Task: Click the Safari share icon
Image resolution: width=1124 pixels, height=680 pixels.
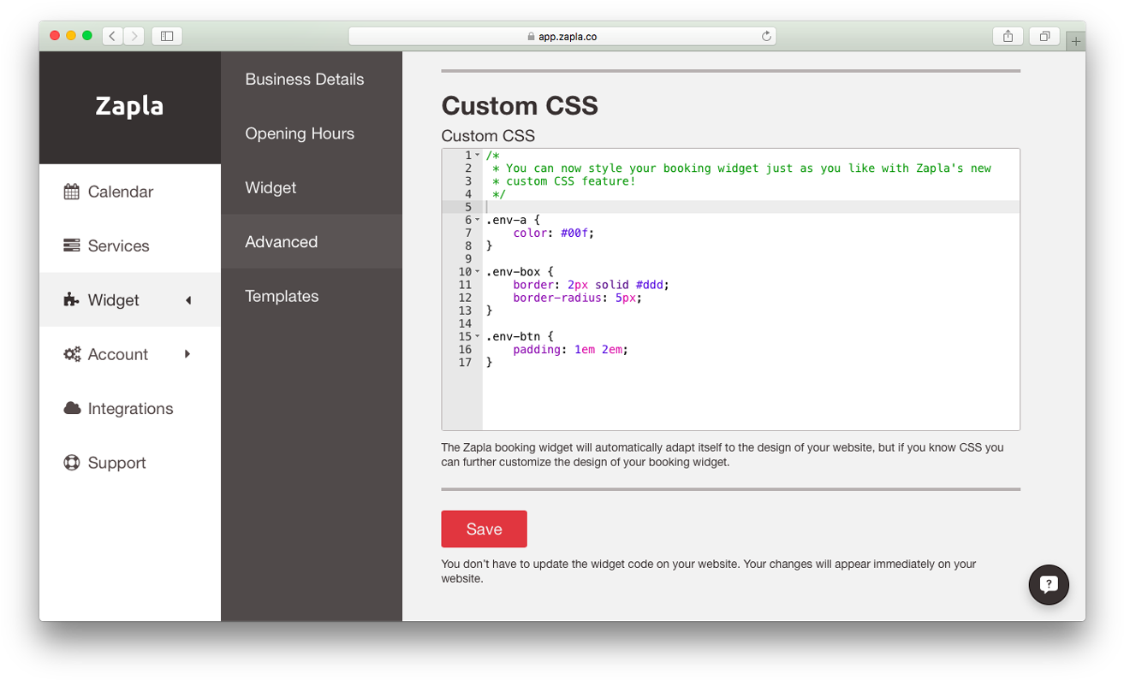Action: pos(1008,36)
